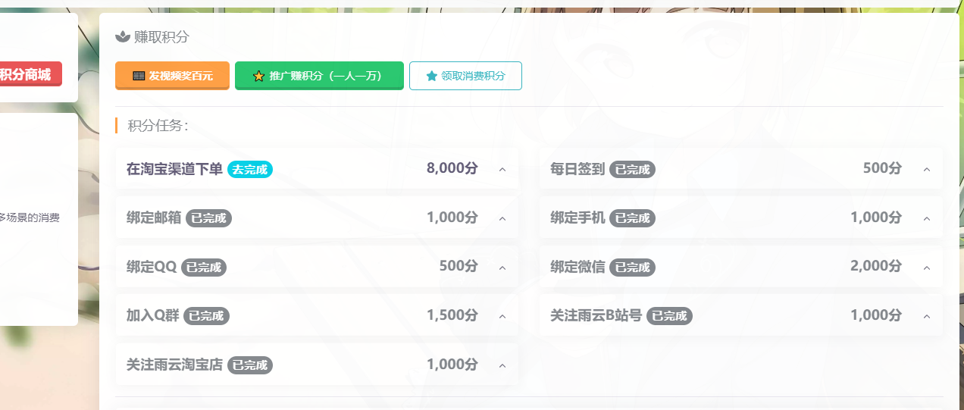This screenshot has width=964, height=410.
Task: Click the 已完成 badge next to 每日签到
Action: pyautogui.click(x=632, y=169)
